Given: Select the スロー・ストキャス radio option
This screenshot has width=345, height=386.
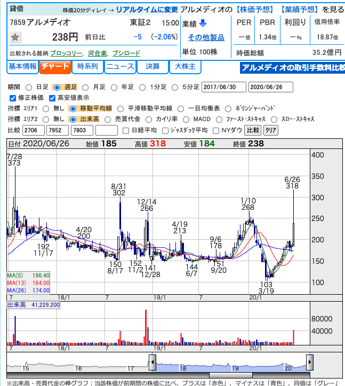Looking at the screenshot, I should (x=274, y=120).
